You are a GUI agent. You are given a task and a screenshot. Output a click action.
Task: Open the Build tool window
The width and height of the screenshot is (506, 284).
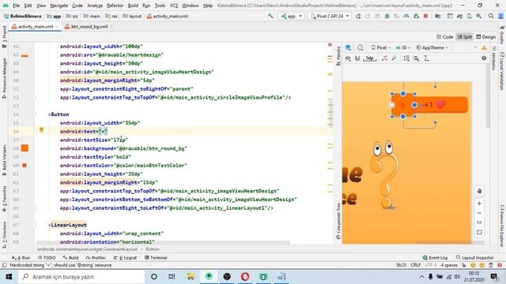pyautogui.click(x=70, y=258)
